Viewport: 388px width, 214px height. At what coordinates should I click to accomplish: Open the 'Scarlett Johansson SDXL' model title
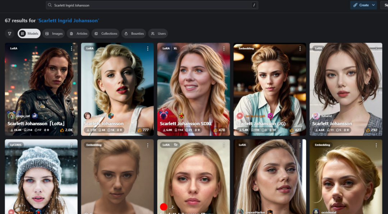click(x=187, y=123)
